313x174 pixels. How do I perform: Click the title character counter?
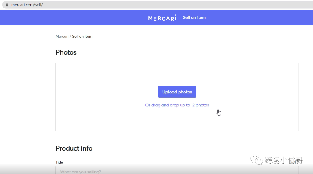[x=294, y=162]
